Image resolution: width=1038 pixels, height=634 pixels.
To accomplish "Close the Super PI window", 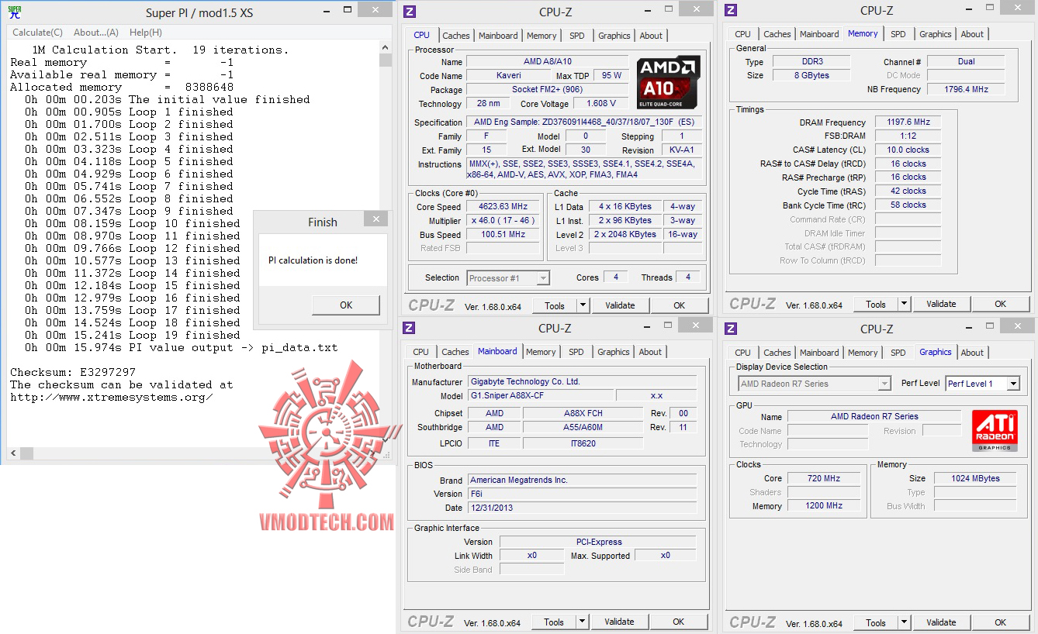I will click(x=375, y=10).
